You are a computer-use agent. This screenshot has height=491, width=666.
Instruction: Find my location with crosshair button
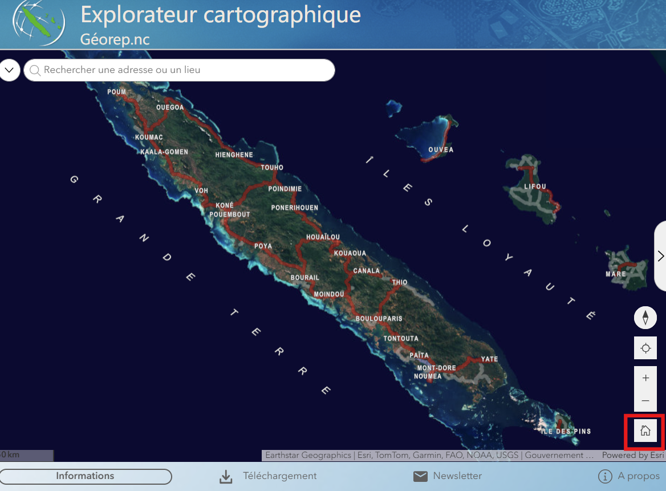(645, 348)
